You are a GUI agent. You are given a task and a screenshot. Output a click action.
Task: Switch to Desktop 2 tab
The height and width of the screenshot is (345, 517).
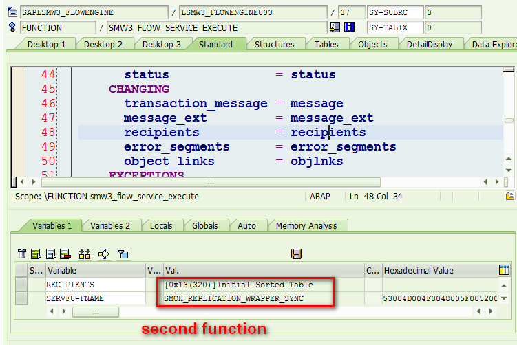pos(103,45)
